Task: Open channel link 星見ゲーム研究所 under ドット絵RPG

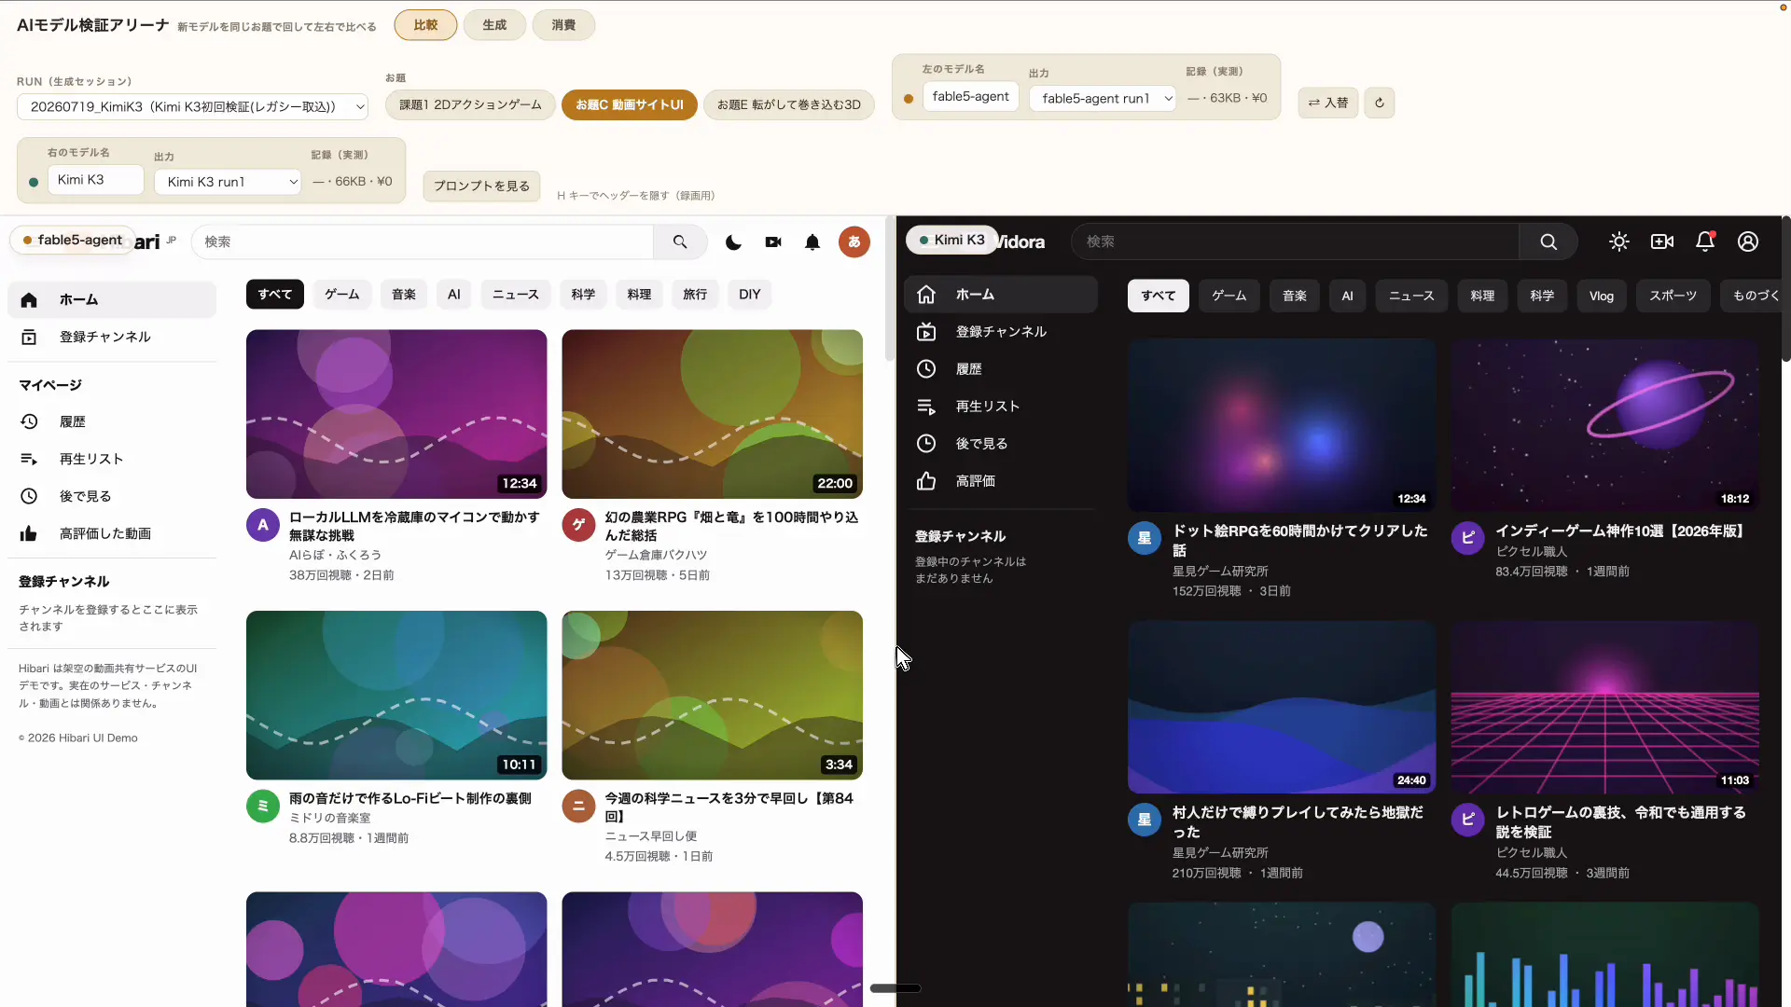Action: (1220, 571)
